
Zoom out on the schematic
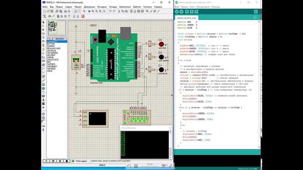point(97,11)
